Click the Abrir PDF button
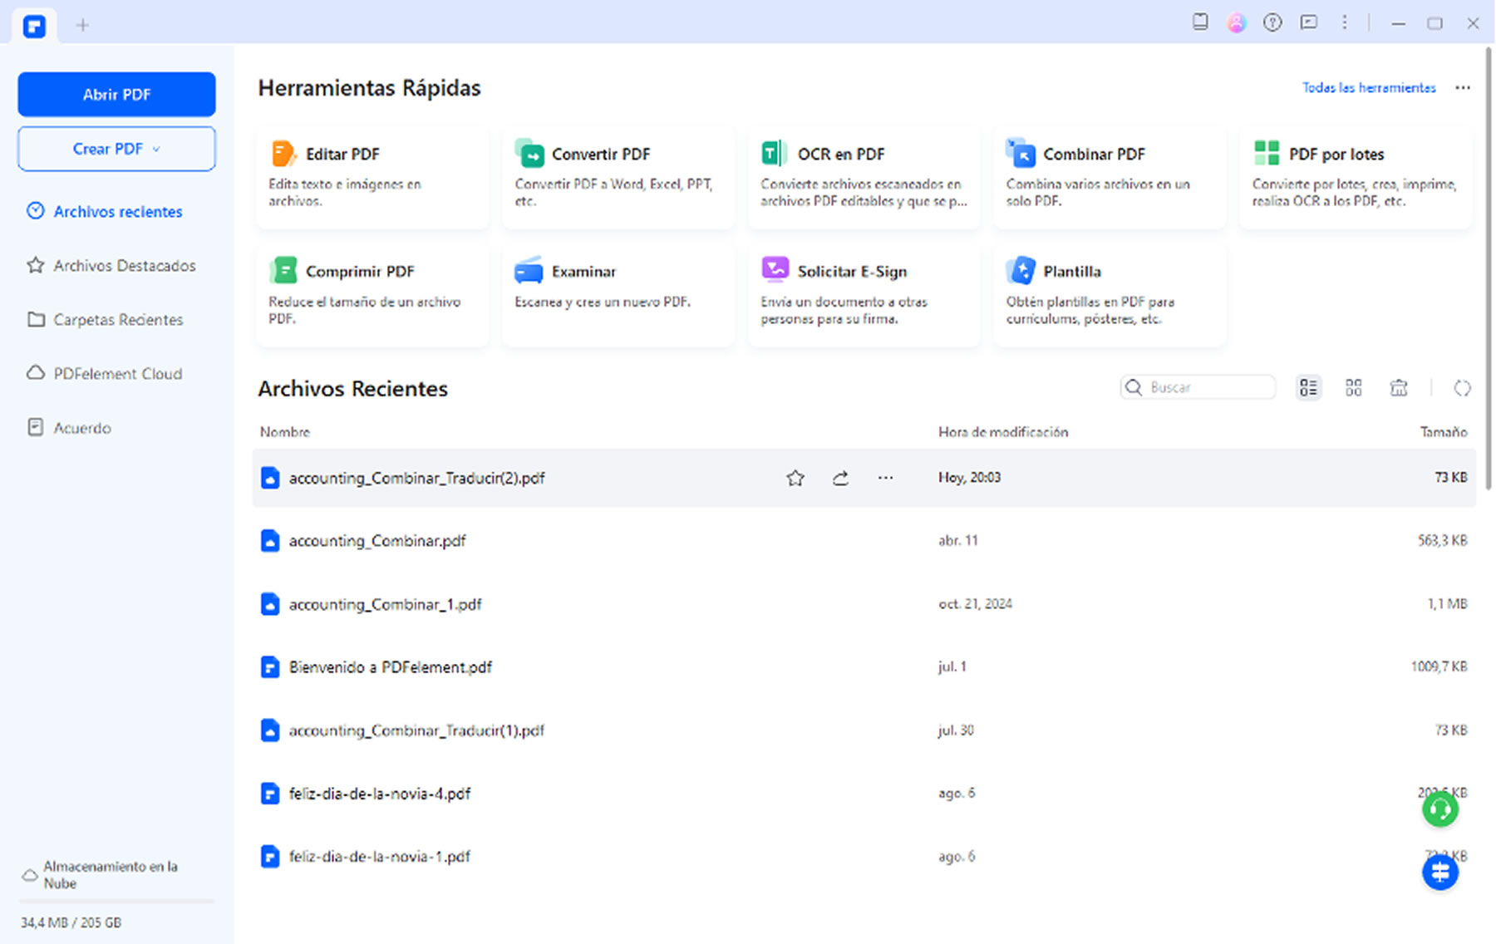 click(116, 95)
